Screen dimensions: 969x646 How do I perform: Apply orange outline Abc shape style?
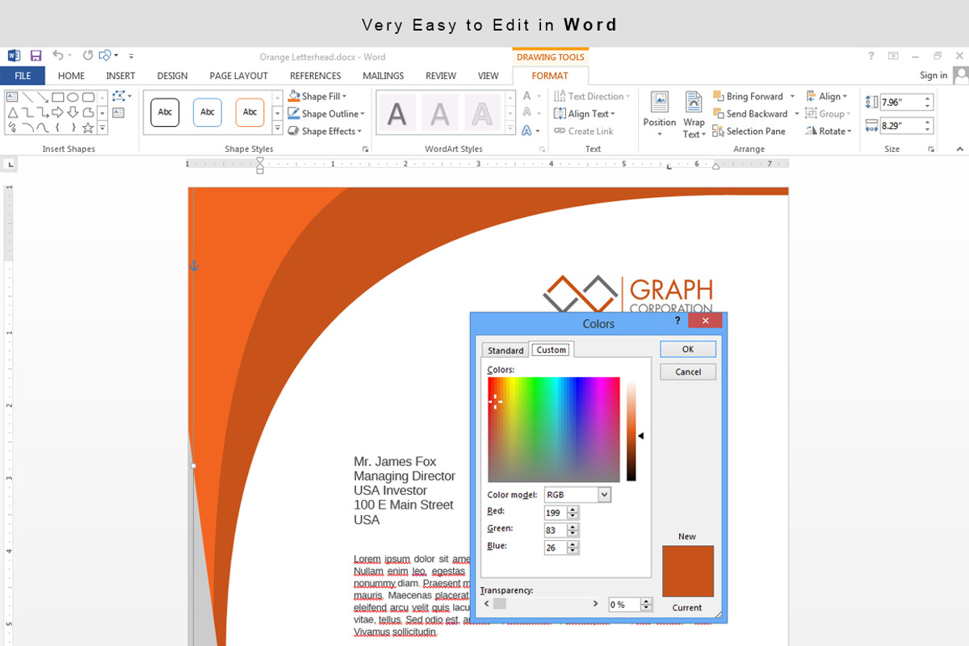[250, 112]
